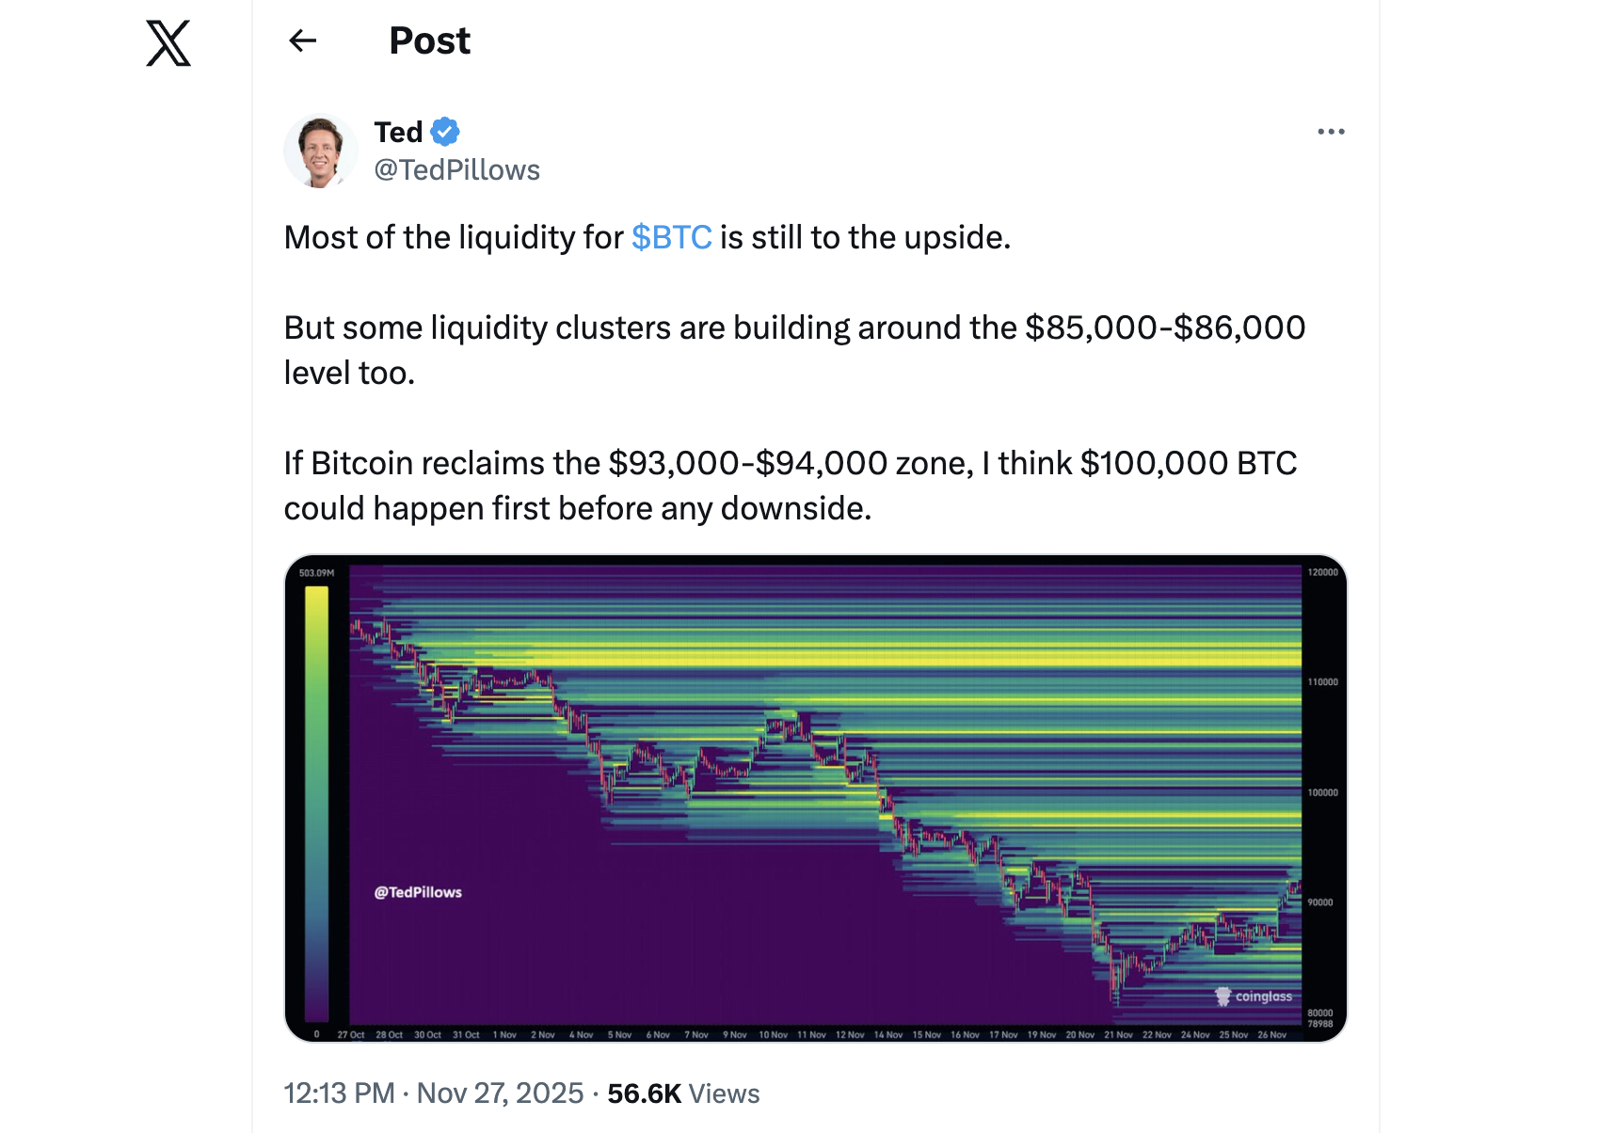Open Ted's profile picture
Screen dimensions: 1598x1133
click(320, 151)
